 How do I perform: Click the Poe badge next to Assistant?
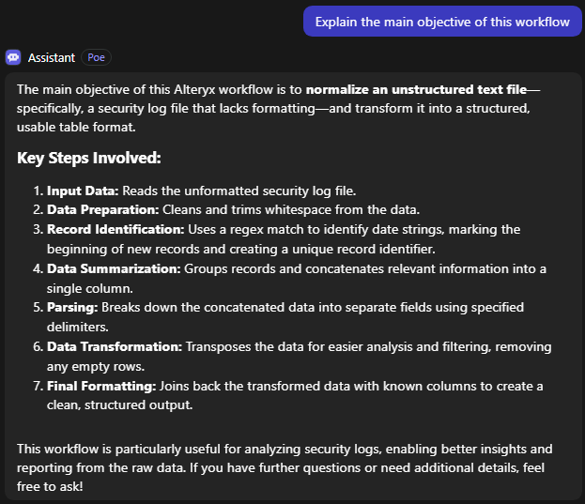coord(96,57)
